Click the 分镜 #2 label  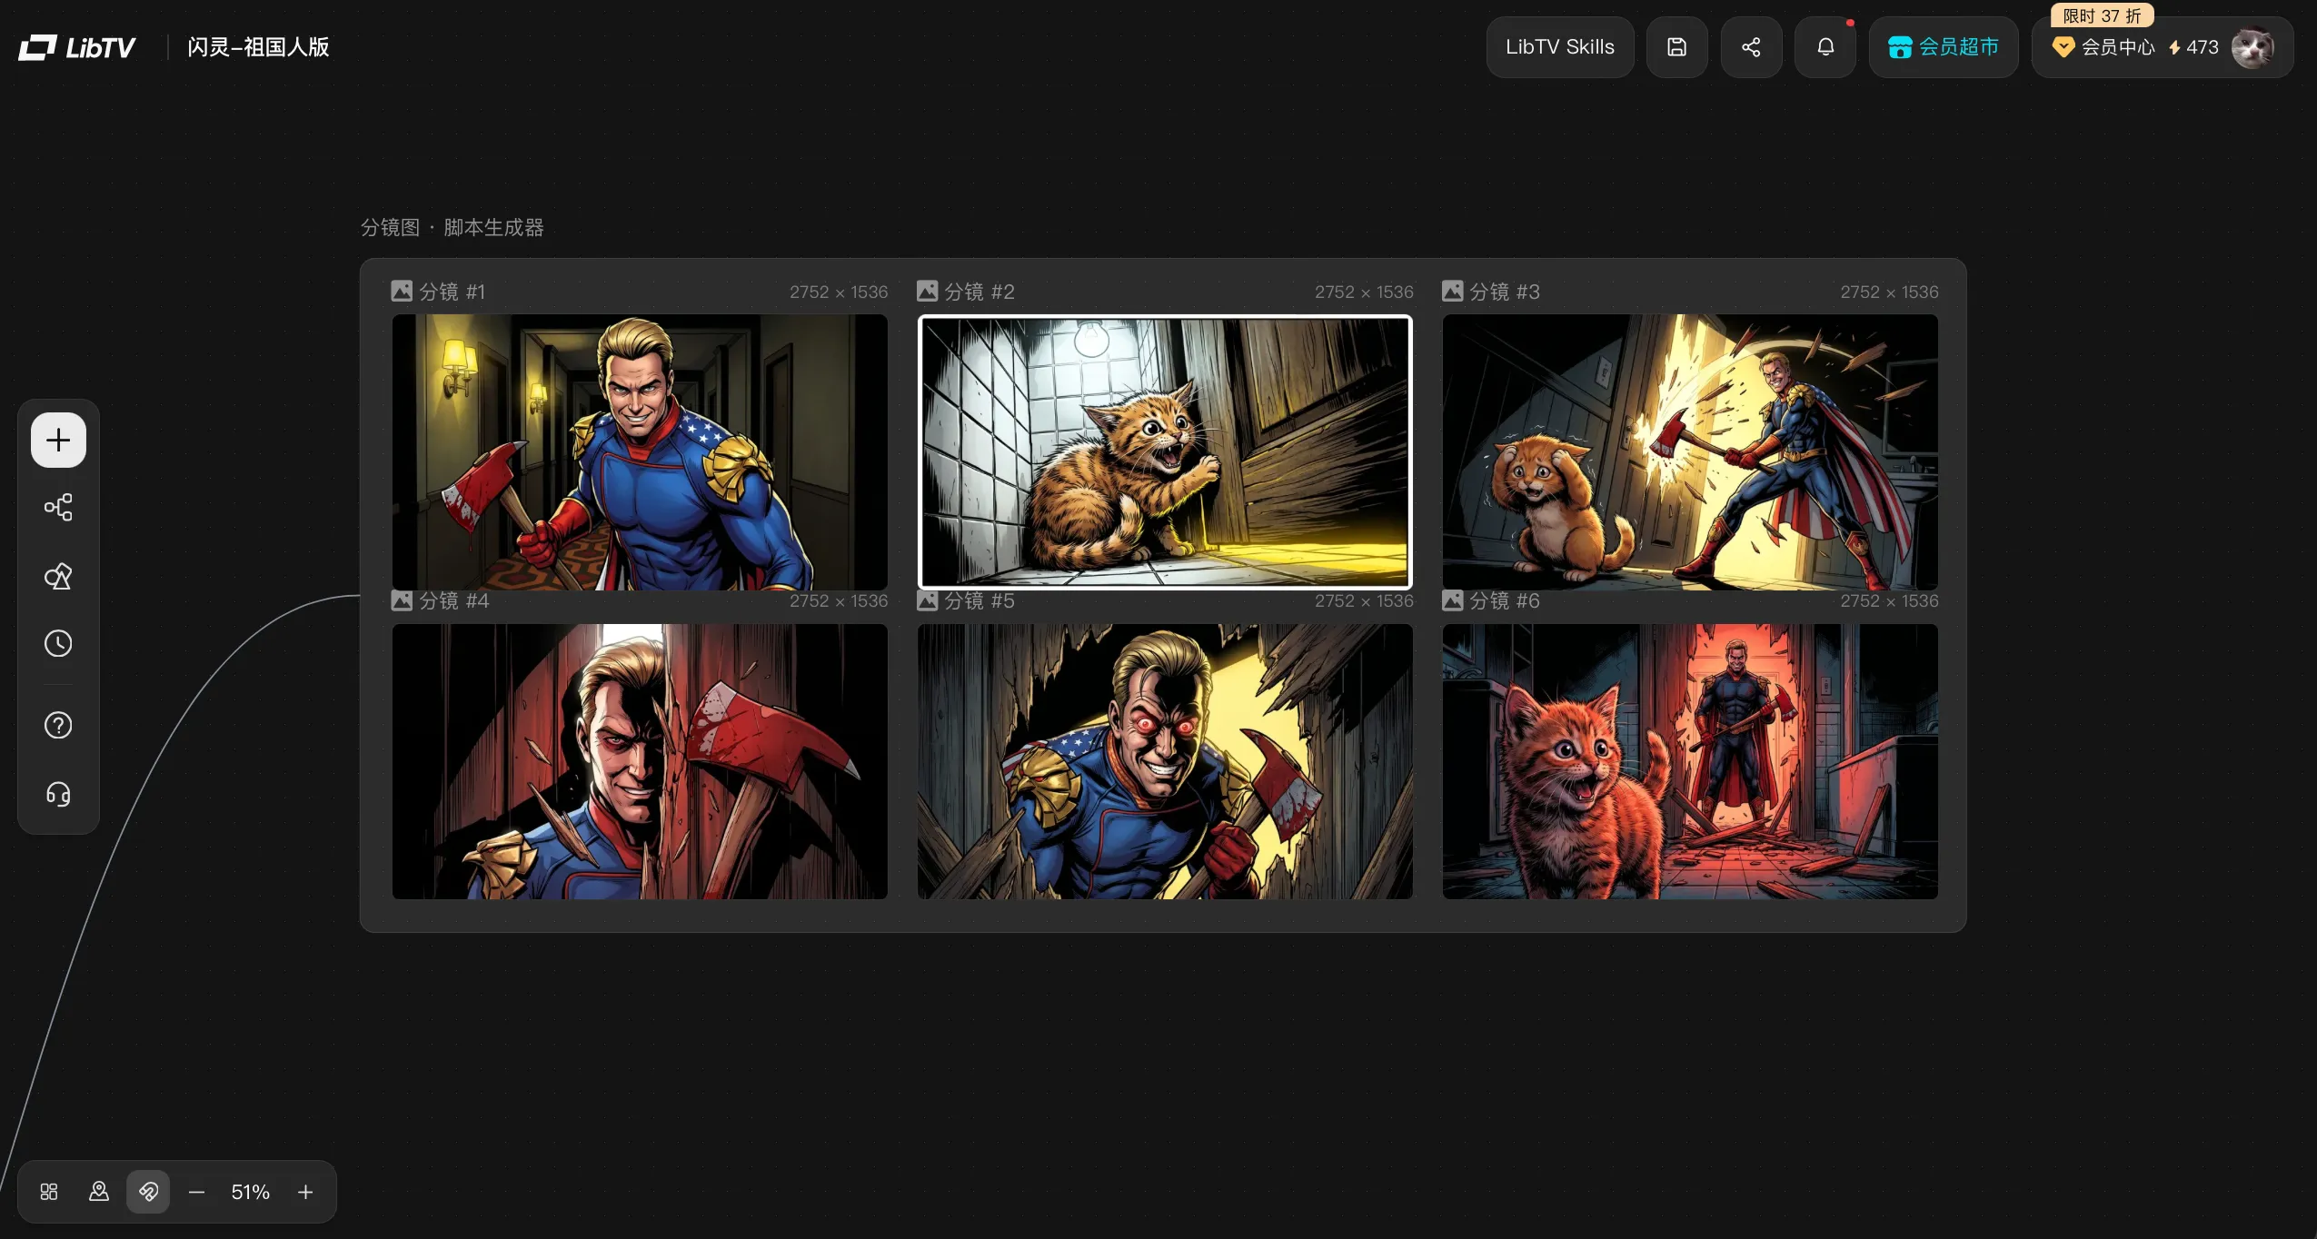tap(979, 292)
